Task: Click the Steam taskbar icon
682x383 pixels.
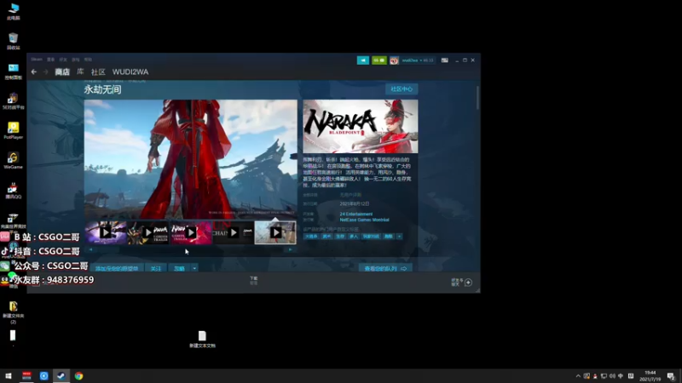Action: 61,376
